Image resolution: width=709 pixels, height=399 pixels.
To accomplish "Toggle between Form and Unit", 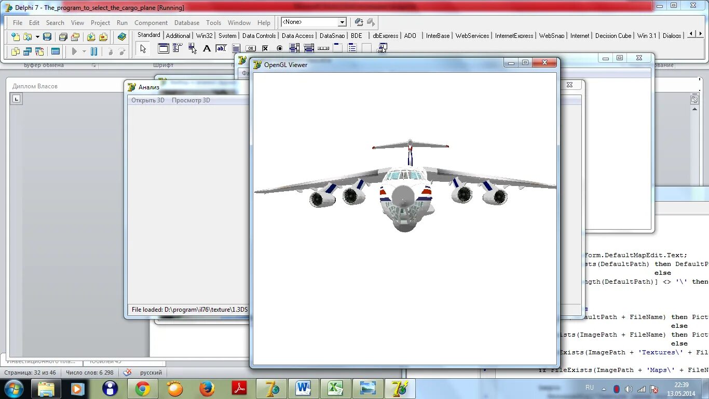I will click(x=39, y=51).
